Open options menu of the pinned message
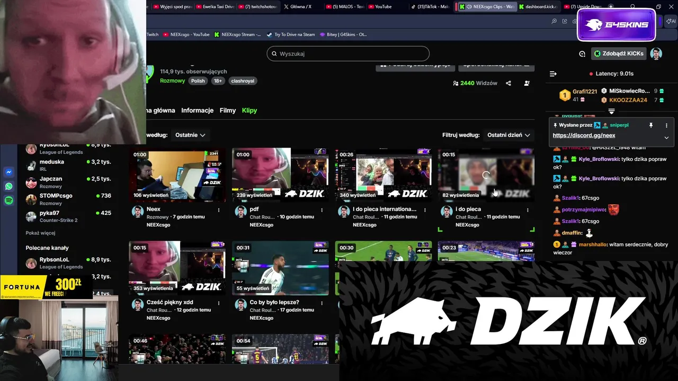 coord(666,125)
